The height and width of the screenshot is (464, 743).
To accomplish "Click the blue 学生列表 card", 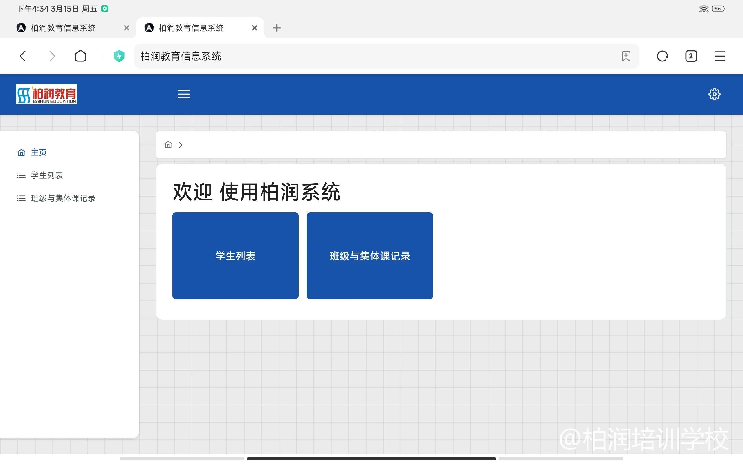I will [x=235, y=255].
